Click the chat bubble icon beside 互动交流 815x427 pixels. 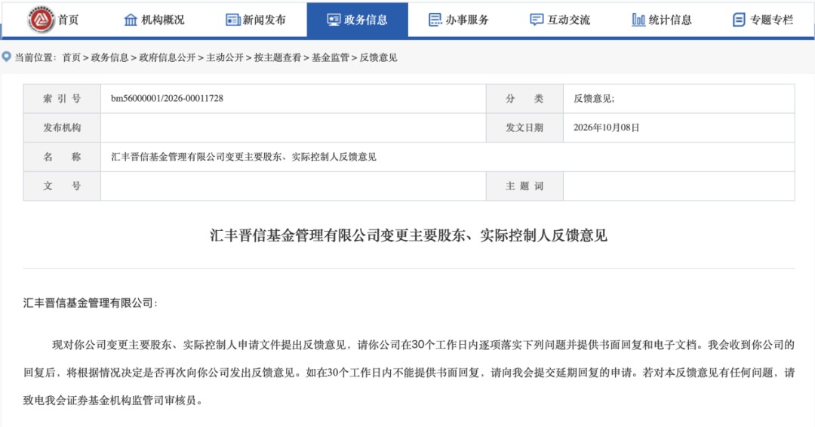537,20
